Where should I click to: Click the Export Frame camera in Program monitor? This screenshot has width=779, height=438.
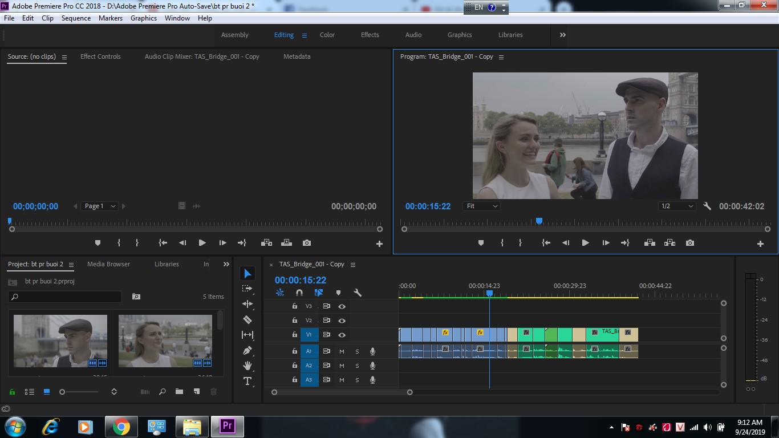690,243
